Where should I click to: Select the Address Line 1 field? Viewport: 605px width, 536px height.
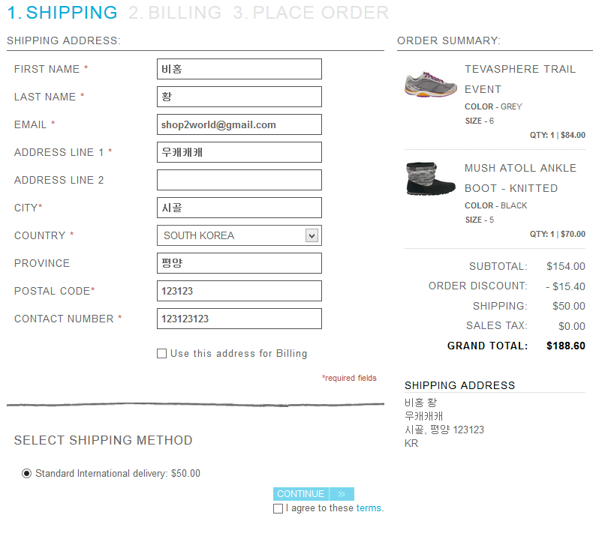click(239, 152)
